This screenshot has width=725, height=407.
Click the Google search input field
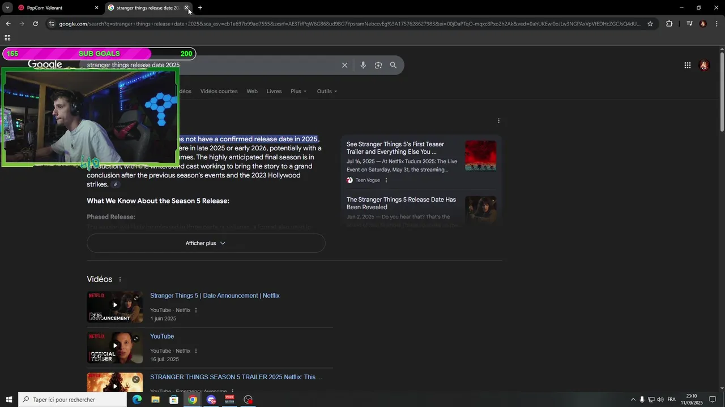click(210, 65)
